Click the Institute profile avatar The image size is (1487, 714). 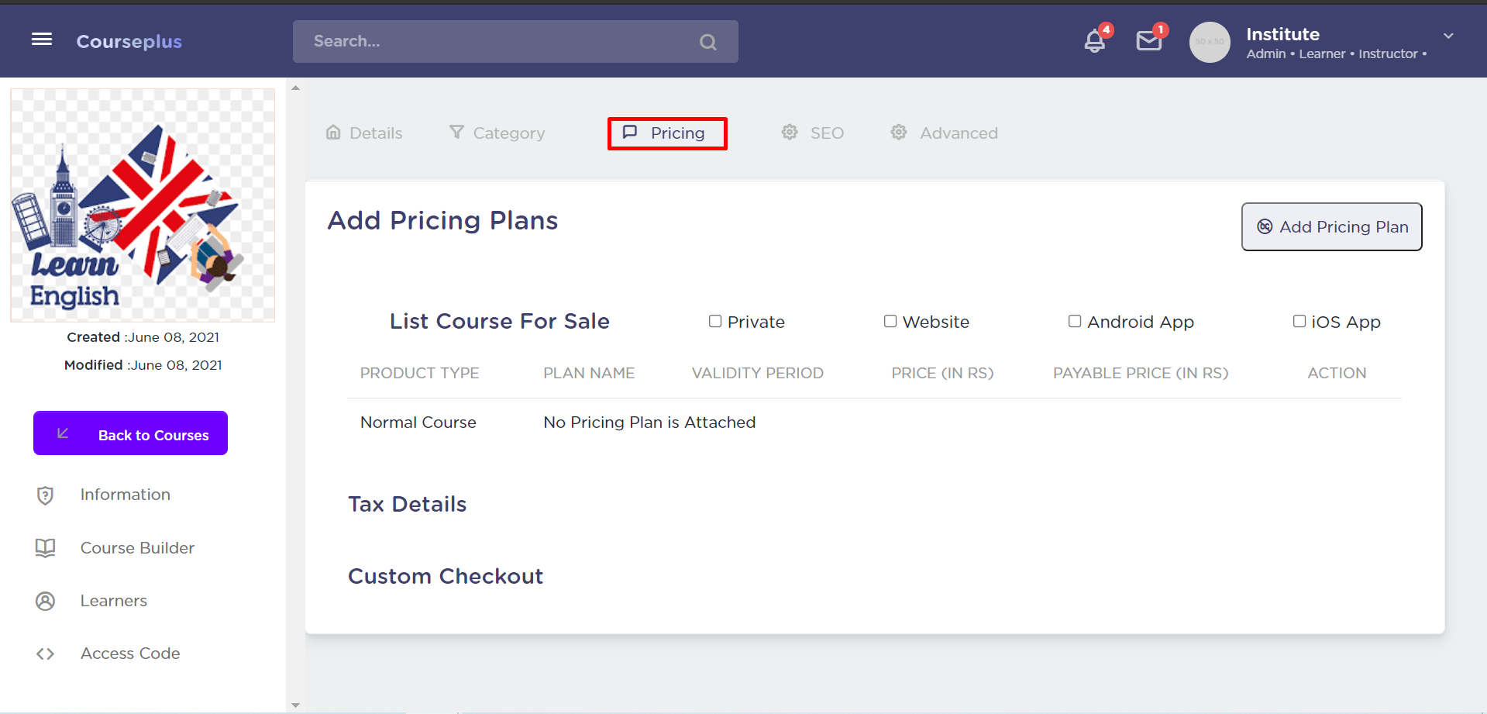(x=1209, y=42)
